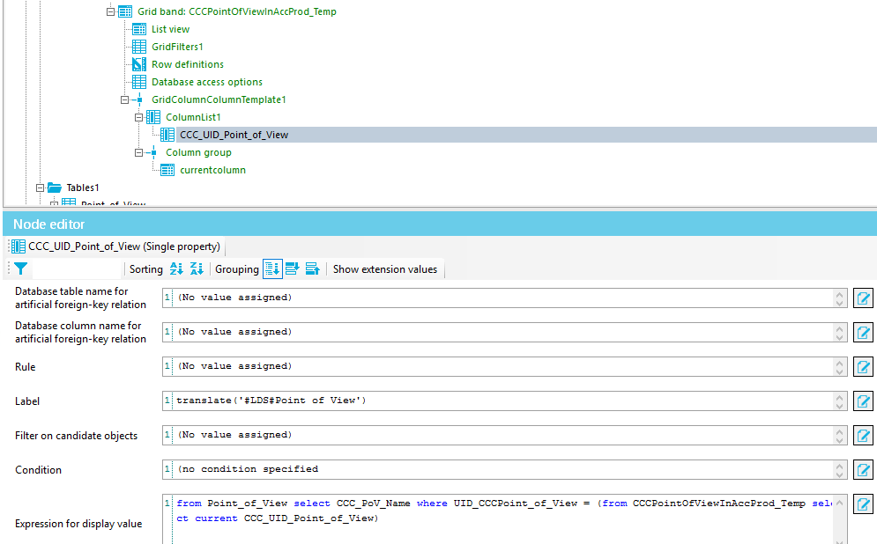Click the Row definitions node icon
The image size is (877, 544).
point(138,63)
